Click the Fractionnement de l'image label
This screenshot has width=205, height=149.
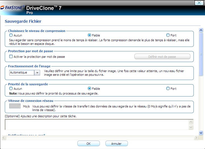coord(29,66)
